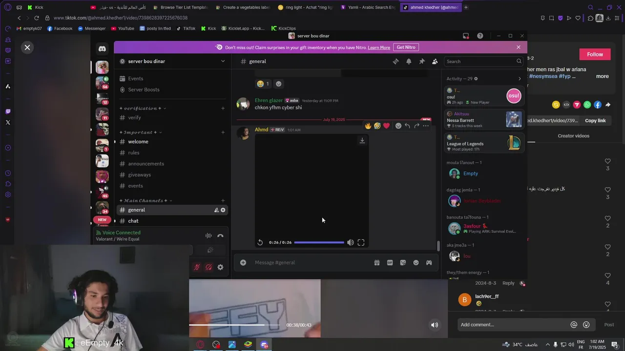Viewport: 625px width, 351px height.
Task: Create invite for general channel
Action: [x=216, y=210]
